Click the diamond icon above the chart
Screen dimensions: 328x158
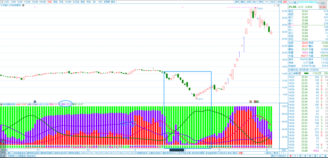pyautogui.click(x=275, y=5)
